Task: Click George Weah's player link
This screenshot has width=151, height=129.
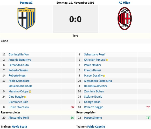Action: (92, 102)
